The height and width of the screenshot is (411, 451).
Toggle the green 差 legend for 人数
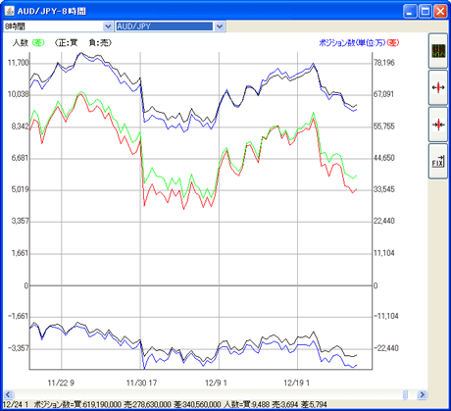click(38, 43)
